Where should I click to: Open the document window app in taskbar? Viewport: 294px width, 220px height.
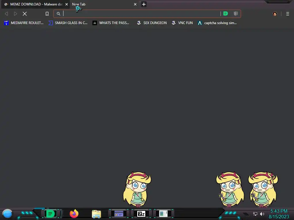163,214
